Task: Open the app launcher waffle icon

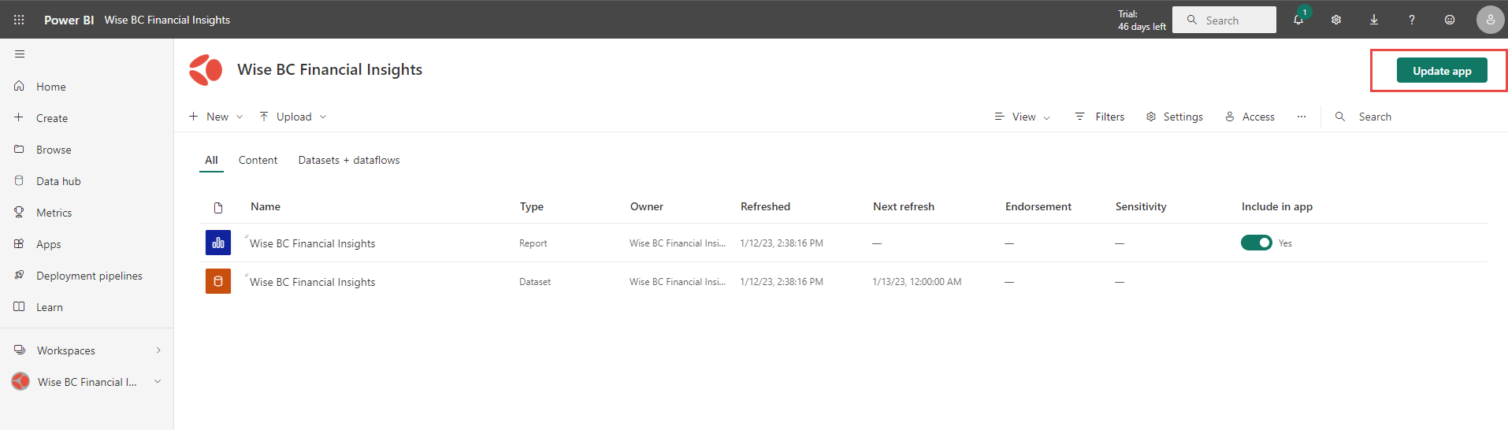Action: tap(19, 20)
